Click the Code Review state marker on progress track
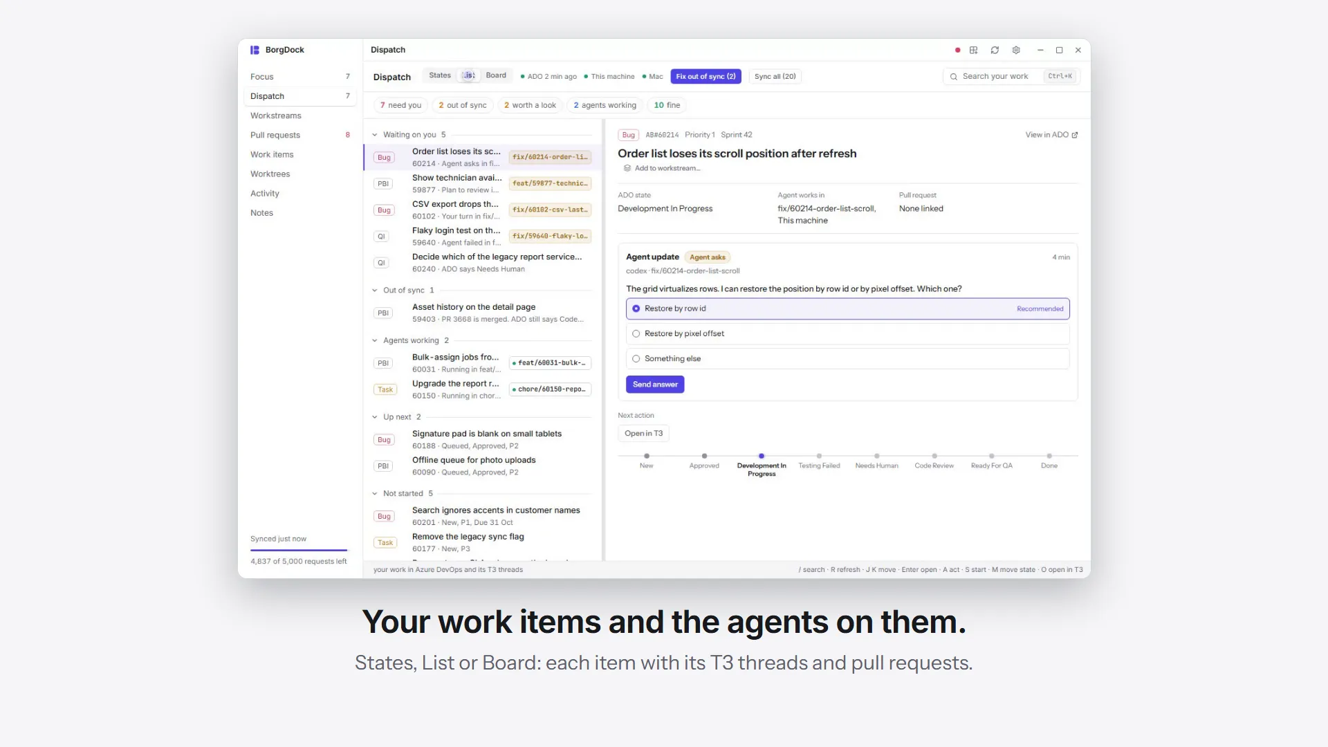 point(934,456)
